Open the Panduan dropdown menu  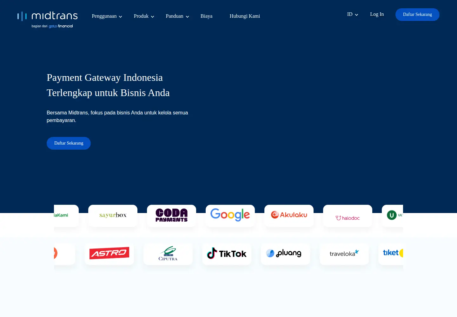click(177, 16)
